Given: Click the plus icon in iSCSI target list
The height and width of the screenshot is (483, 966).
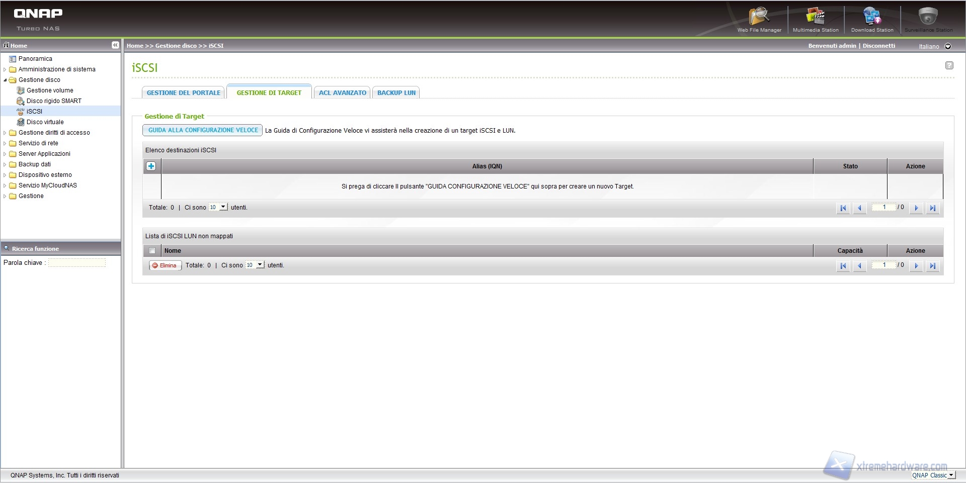Looking at the screenshot, I should pos(151,166).
